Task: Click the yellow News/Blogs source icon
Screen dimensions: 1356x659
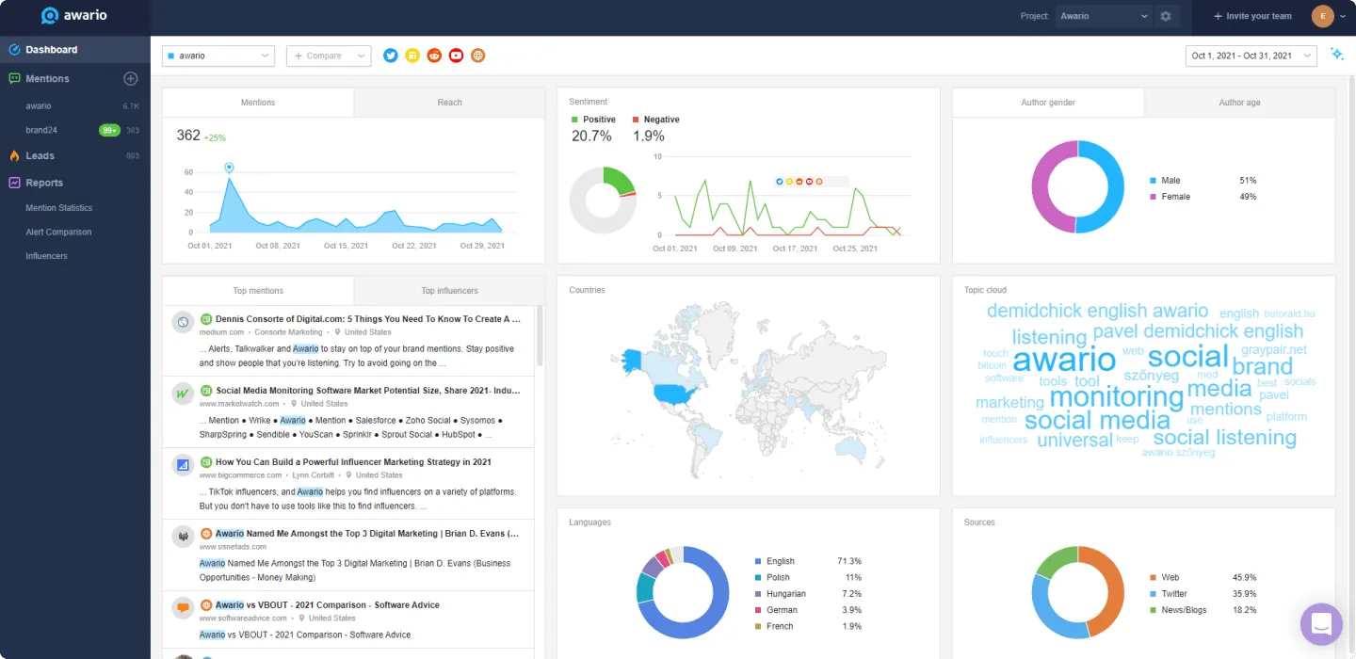Action: click(412, 56)
